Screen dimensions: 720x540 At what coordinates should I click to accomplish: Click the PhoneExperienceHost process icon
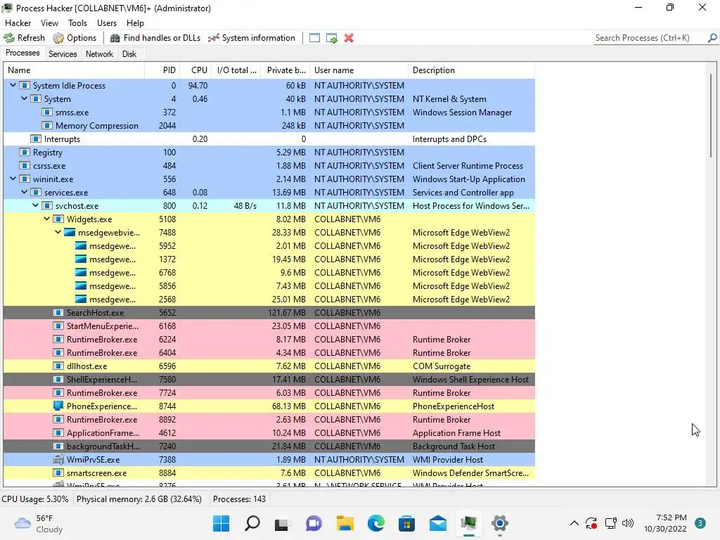pos(58,406)
